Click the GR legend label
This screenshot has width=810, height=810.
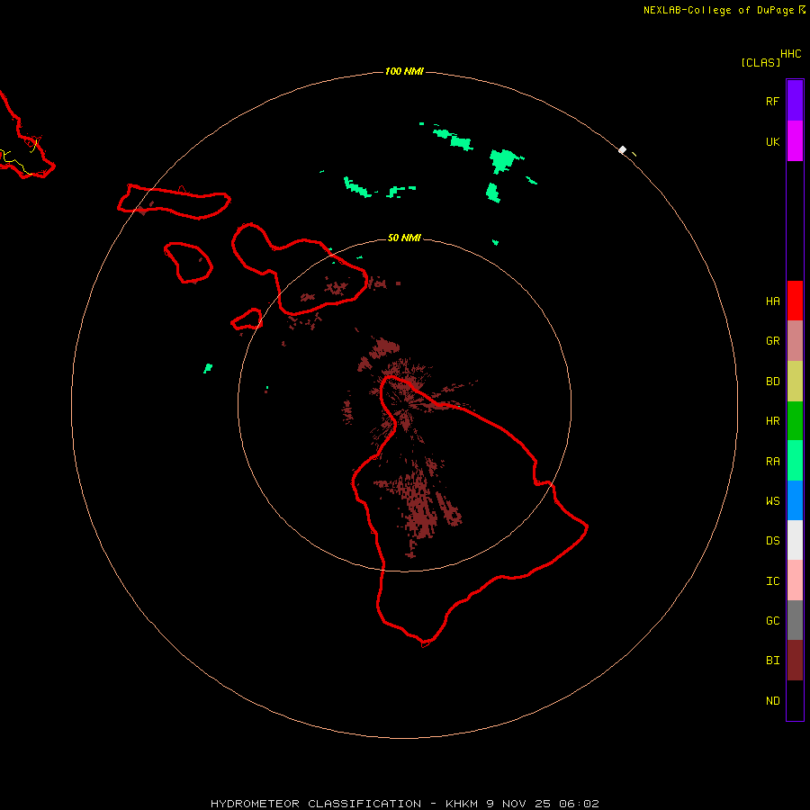pos(772,341)
